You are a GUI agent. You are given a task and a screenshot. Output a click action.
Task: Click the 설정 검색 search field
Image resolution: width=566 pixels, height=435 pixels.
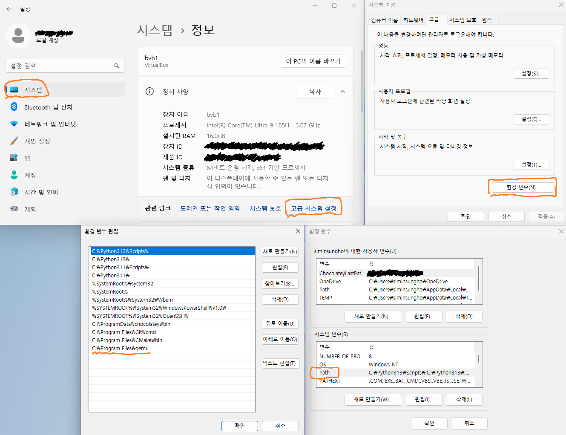tap(60, 66)
